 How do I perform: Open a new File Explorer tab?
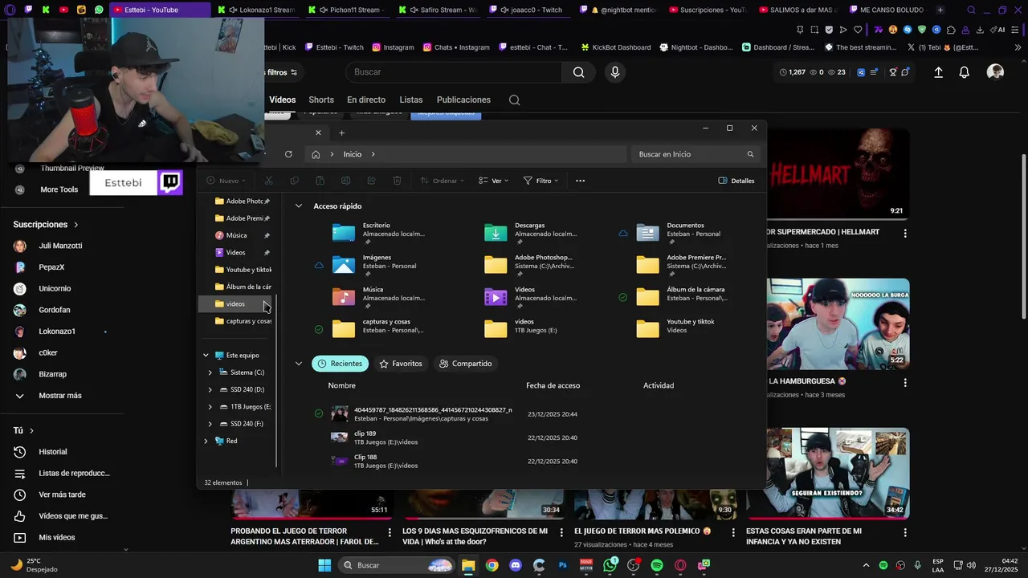coord(341,132)
